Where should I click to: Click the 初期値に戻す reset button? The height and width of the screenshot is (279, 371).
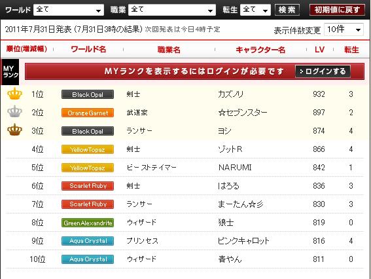[x=337, y=10]
